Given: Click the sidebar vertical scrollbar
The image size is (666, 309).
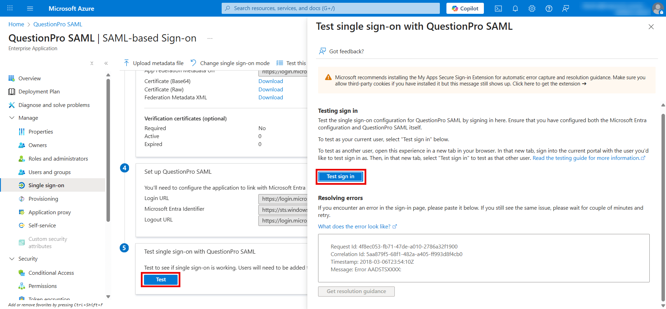Looking at the screenshot, I should pyautogui.click(x=108, y=149).
